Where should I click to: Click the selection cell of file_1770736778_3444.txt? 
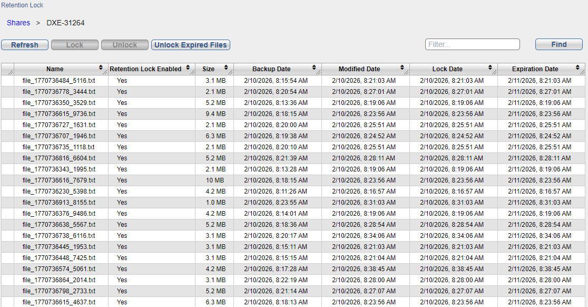pyautogui.click(x=7, y=92)
